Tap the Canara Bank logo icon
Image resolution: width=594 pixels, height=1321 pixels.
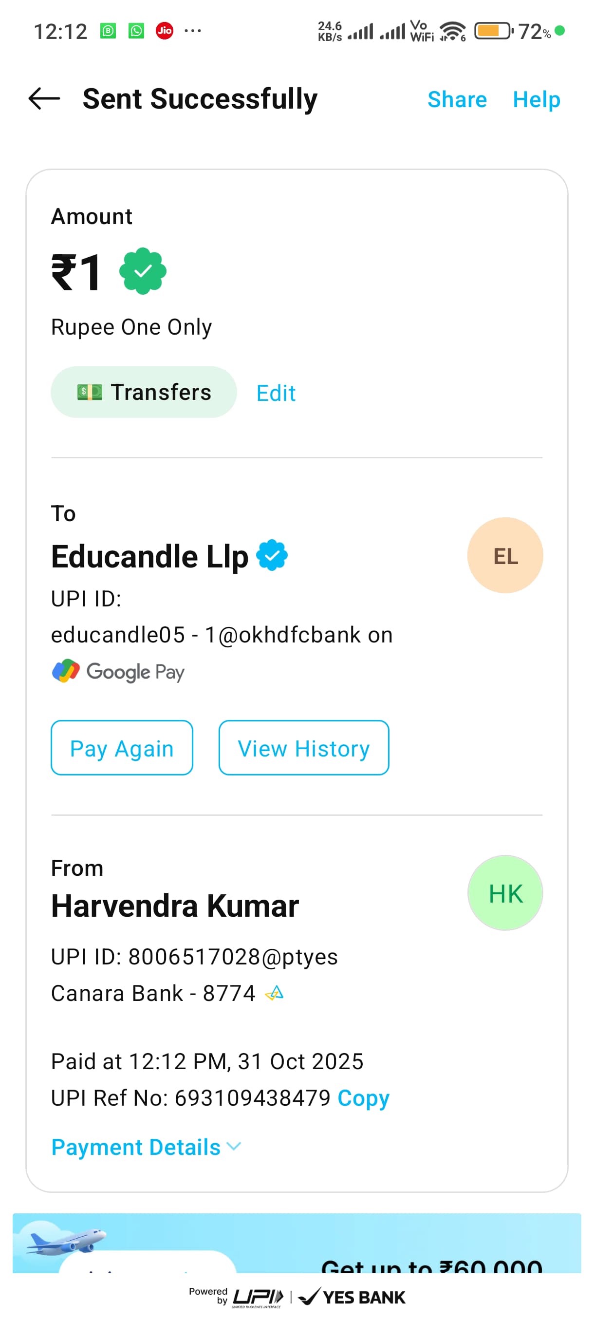274,993
